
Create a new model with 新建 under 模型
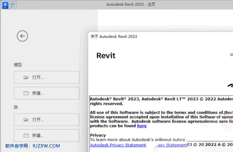click(47, 93)
